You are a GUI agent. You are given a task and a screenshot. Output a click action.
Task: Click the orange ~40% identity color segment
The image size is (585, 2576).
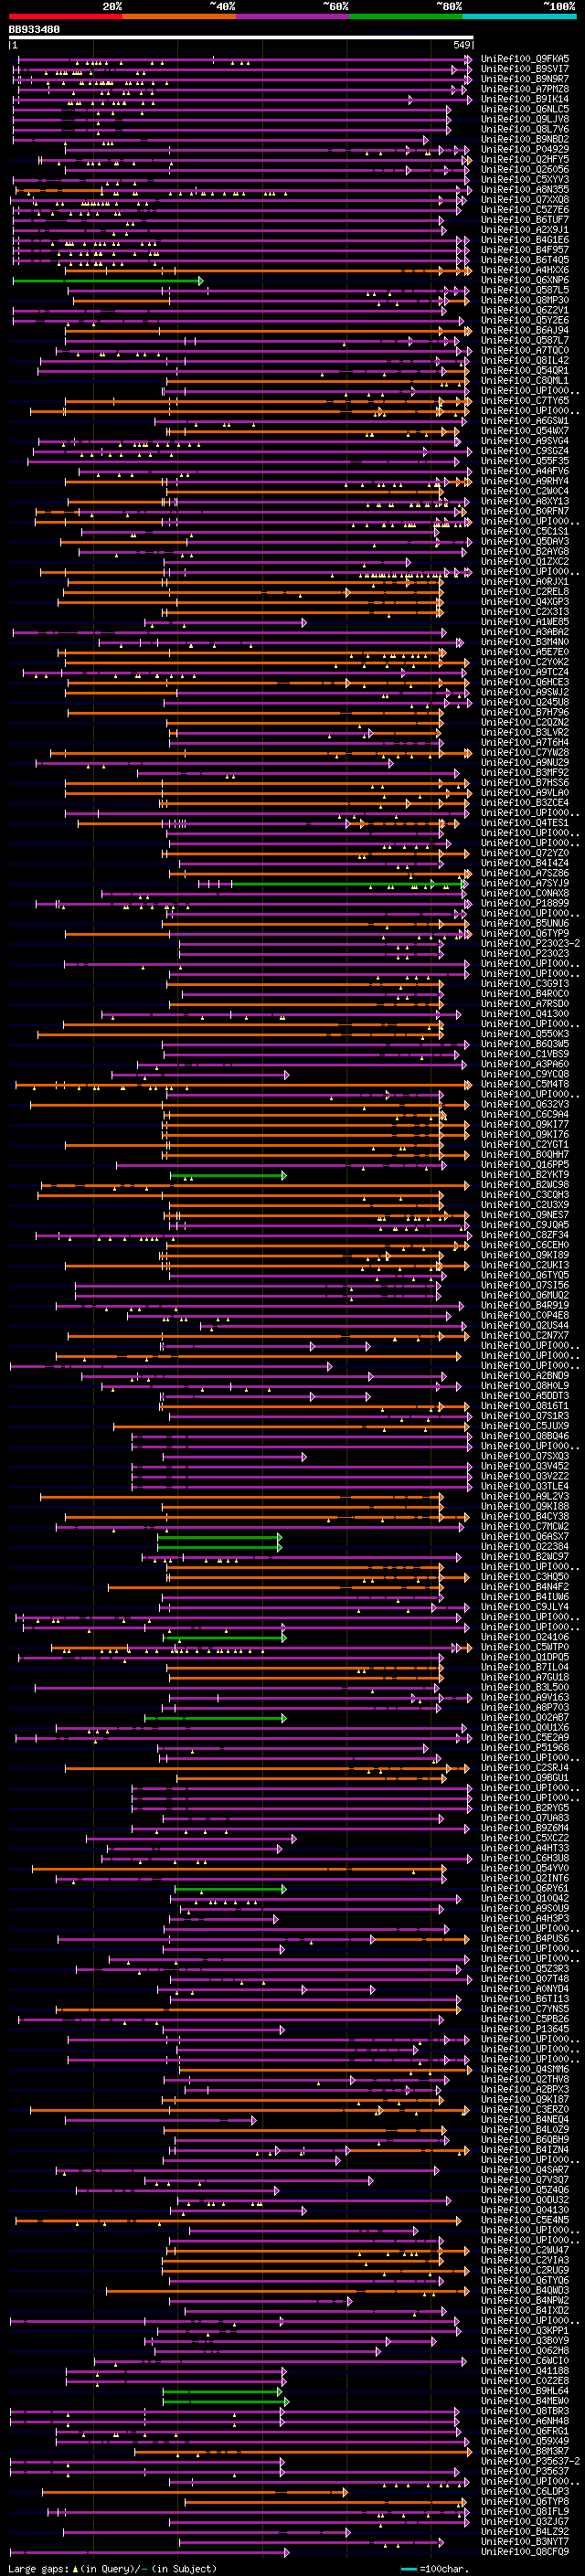click(x=180, y=16)
